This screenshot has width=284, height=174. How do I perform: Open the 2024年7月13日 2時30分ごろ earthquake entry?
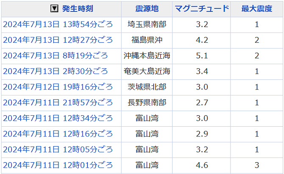tap(56, 71)
